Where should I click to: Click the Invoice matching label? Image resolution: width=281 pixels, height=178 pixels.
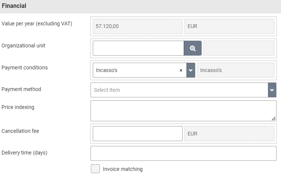[123, 169]
